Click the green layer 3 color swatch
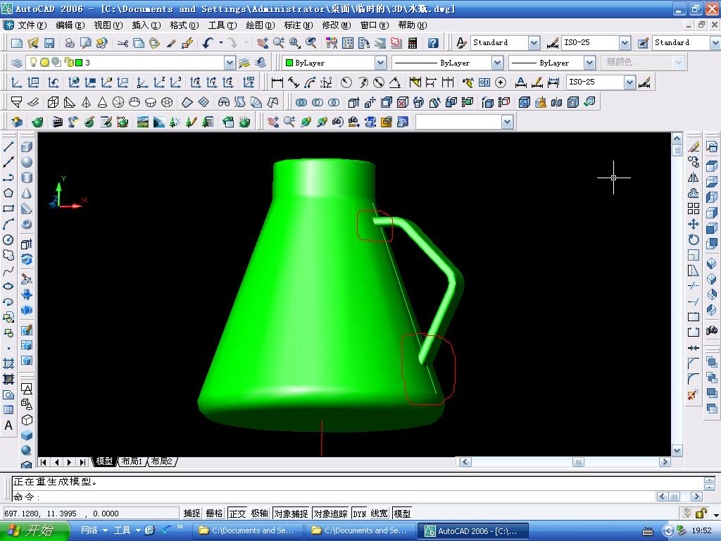This screenshot has height=541, width=721. point(79,63)
